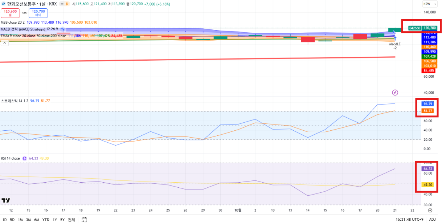Image resolution: width=442 pixels, height=224 pixels.
Task: Click the TradingView logo in the chart corner
Action: [5, 200]
